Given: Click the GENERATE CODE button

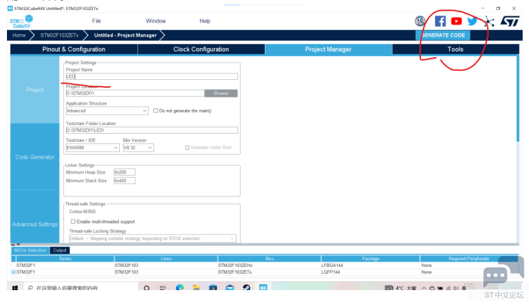Looking at the screenshot, I should tap(443, 35).
